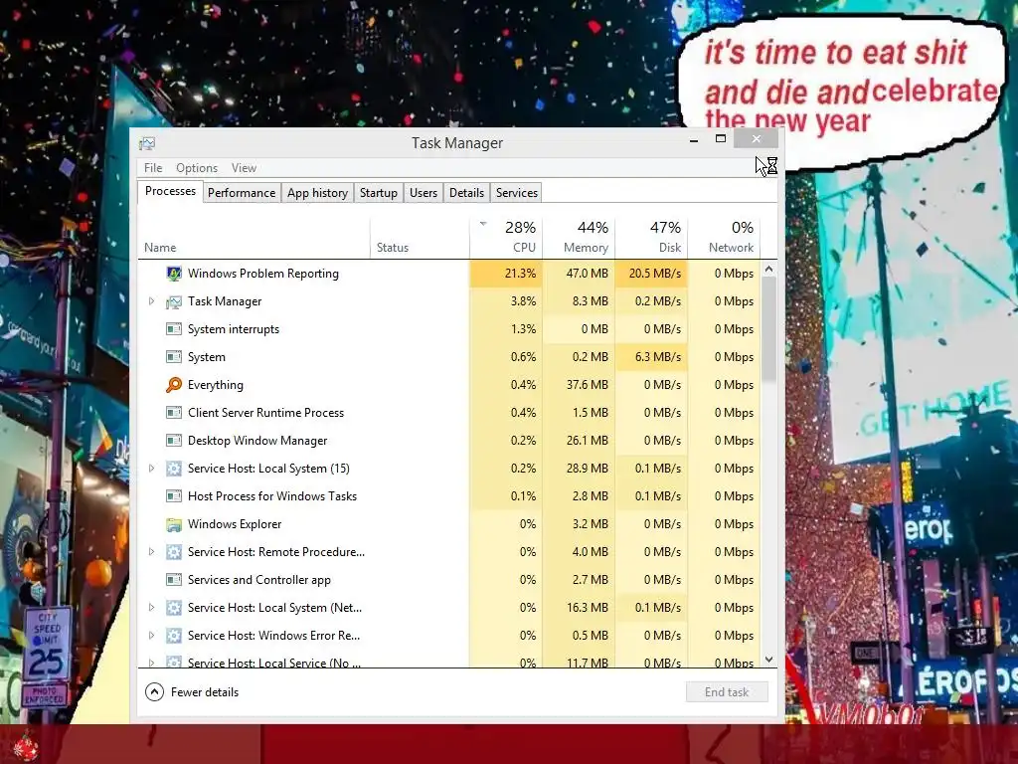Click the Windows Problem Reporting process icon
Viewport: 1018px width, 764px height.
[173, 274]
